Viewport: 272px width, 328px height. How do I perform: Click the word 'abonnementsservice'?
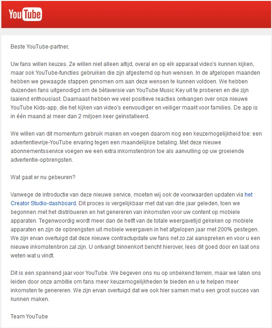37,151
